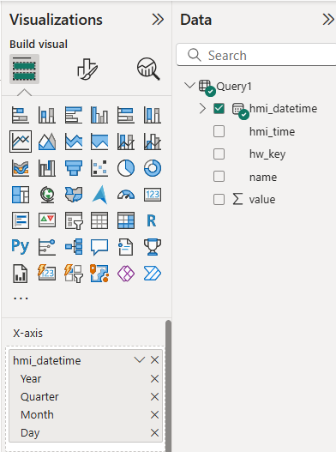
Task: Select the scatter chart visual
Action: (x=99, y=168)
